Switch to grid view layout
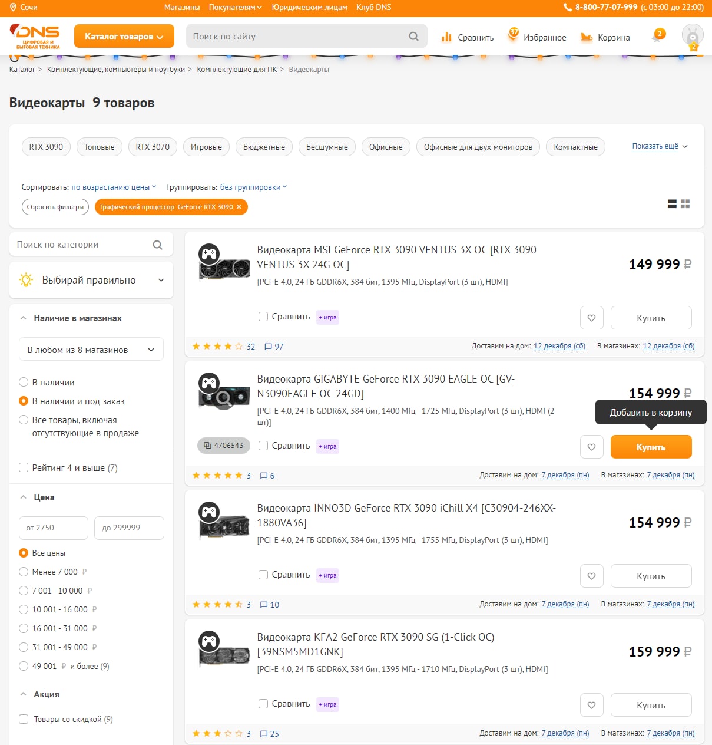The width and height of the screenshot is (712, 745). click(x=685, y=204)
